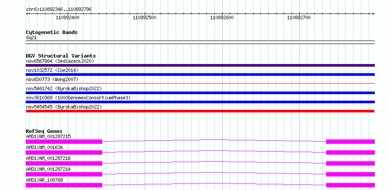Click the intron line of AMD1|NM_001287215
The width and height of the screenshot is (387, 190).
click(214, 140)
